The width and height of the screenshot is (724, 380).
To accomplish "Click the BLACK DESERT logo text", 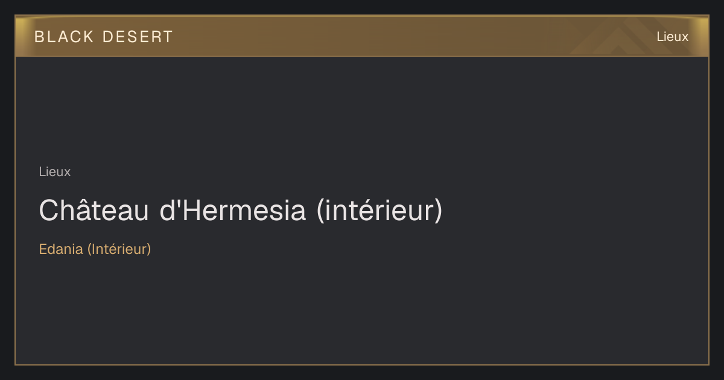I will click(104, 37).
